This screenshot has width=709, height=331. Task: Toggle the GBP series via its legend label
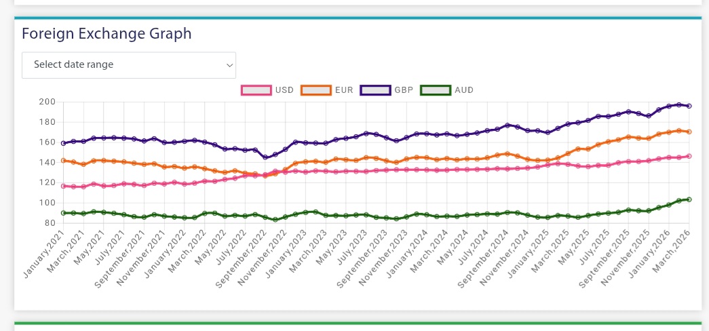[x=404, y=90]
